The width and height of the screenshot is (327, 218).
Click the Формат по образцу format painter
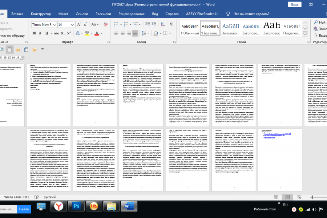coord(12,36)
